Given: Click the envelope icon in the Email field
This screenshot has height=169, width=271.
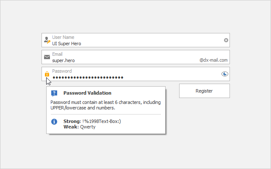Looking at the screenshot, I should (x=47, y=57).
